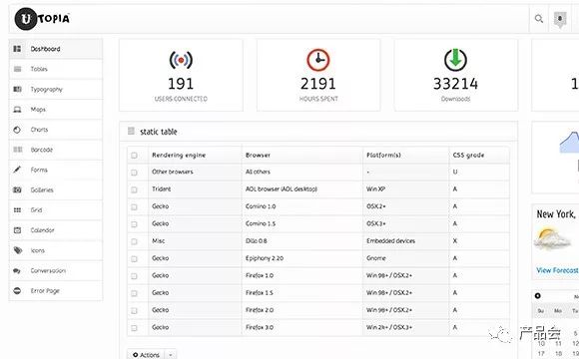The height and width of the screenshot is (359, 579).
Task: Tick the select-all checkbox in table header
Action: pyautogui.click(x=134, y=156)
